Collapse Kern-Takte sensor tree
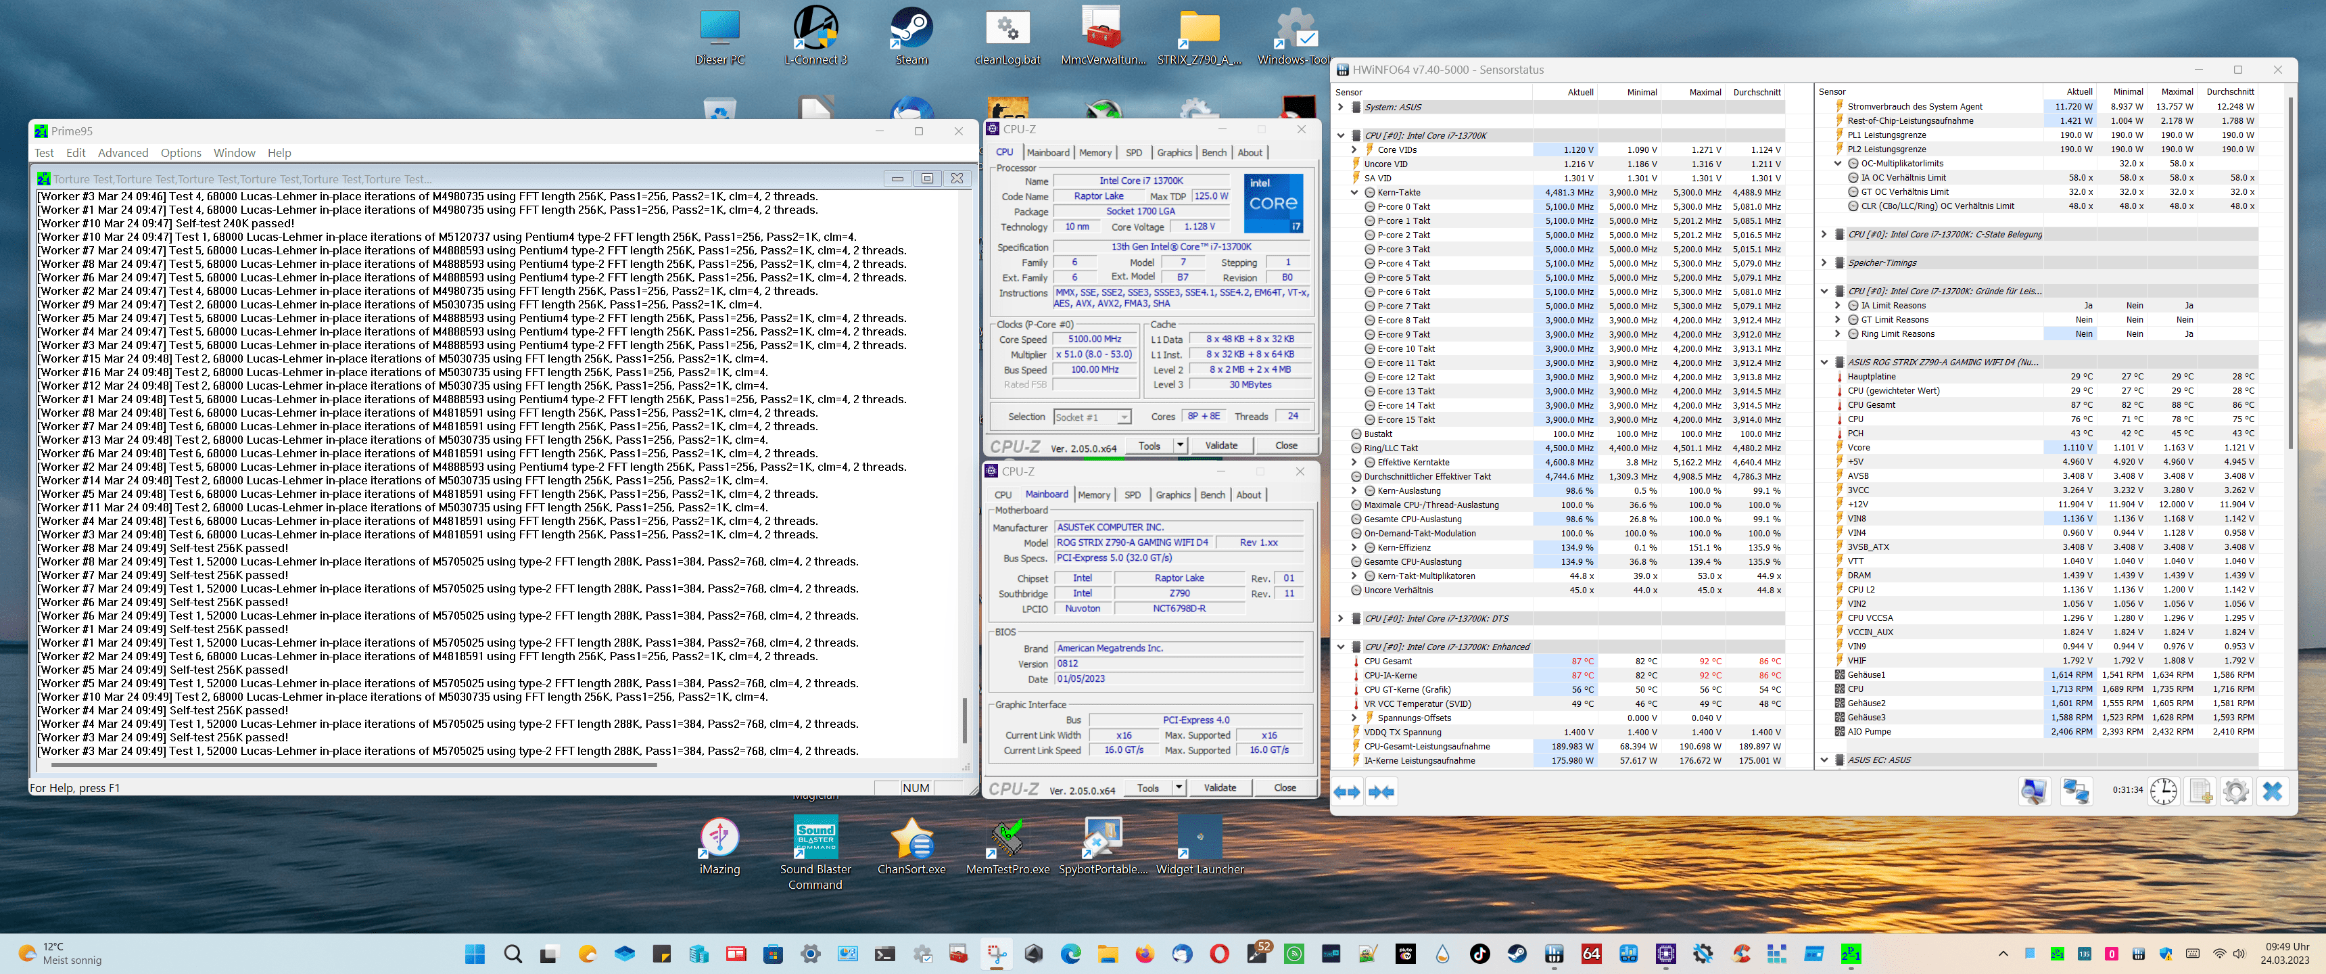The height and width of the screenshot is (974, 2326). click(1354, 193)
